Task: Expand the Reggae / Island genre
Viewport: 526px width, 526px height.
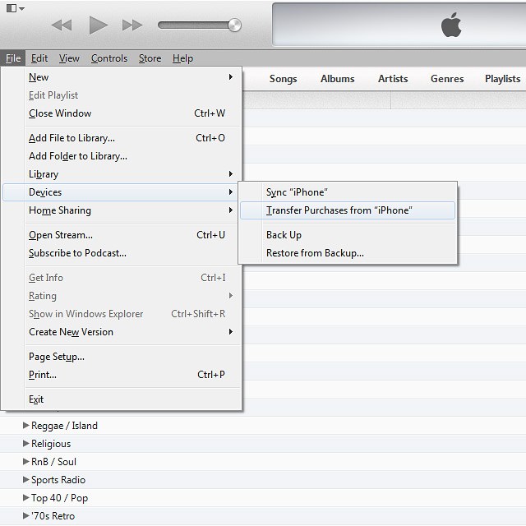Action: click(26, 426)
